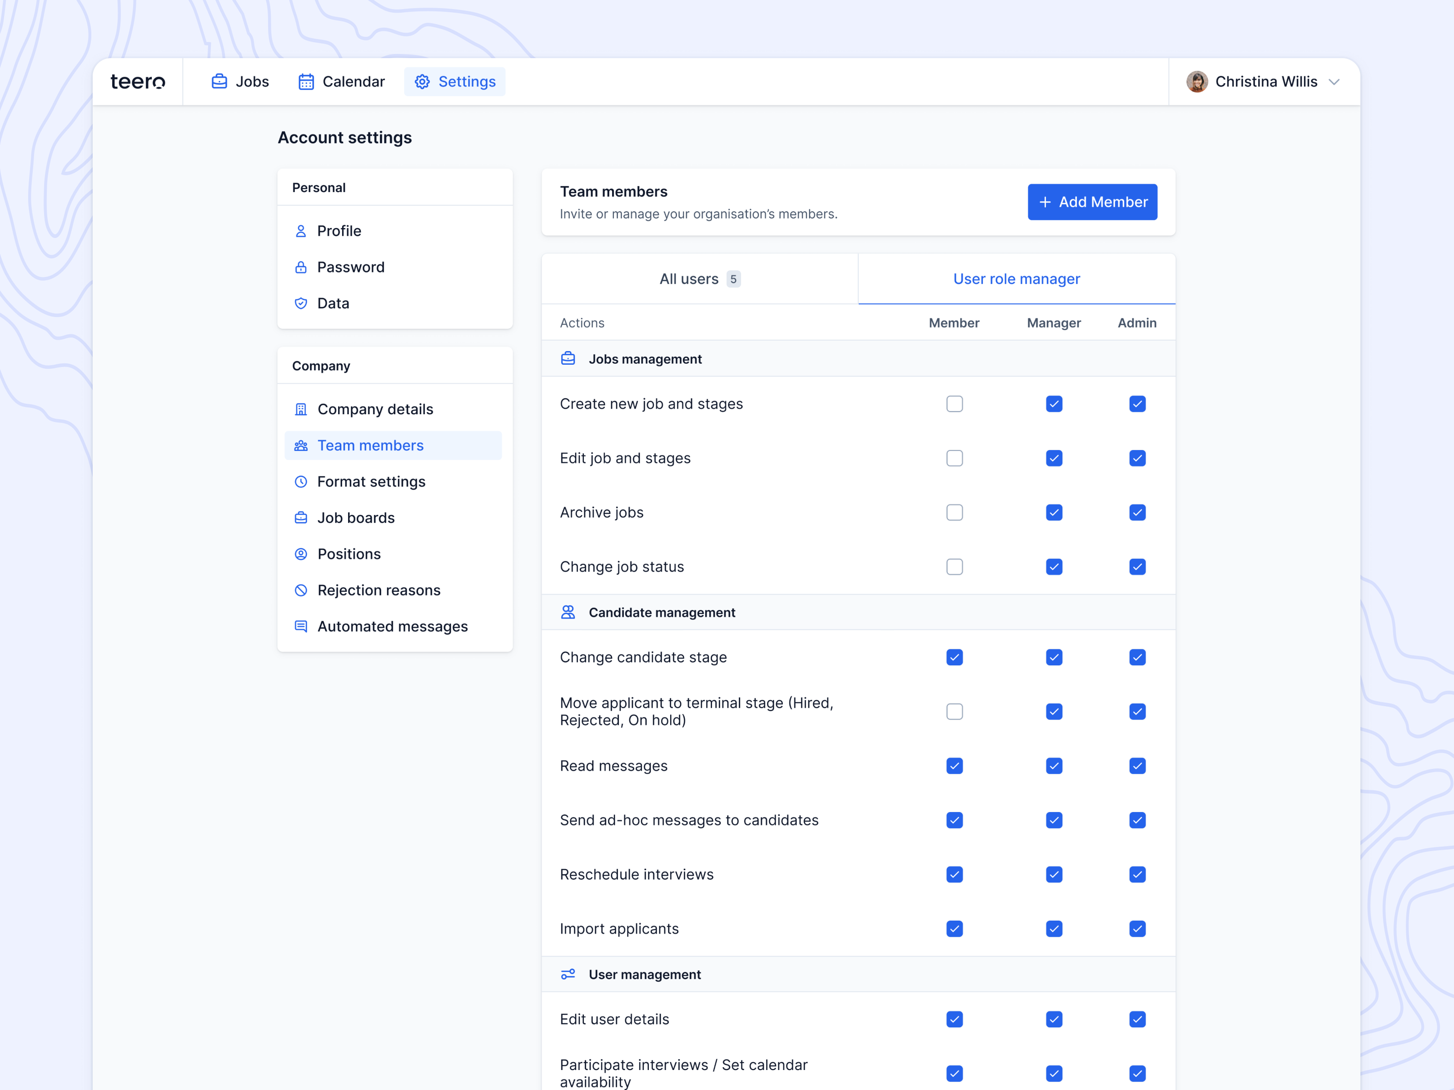Screen dimensions: 1454x1090
Task: Click the Candidate management section heading
Action: coord(662,613)
